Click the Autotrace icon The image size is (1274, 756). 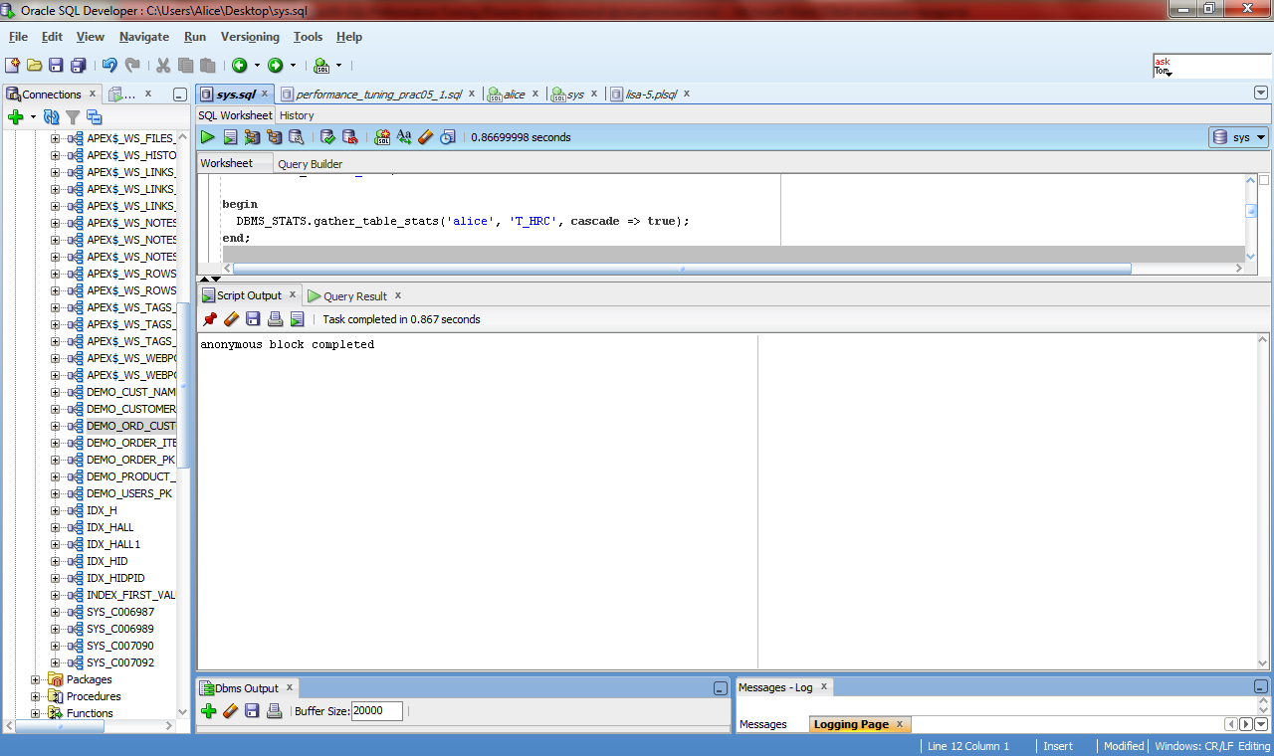click(x=274, y=137)
